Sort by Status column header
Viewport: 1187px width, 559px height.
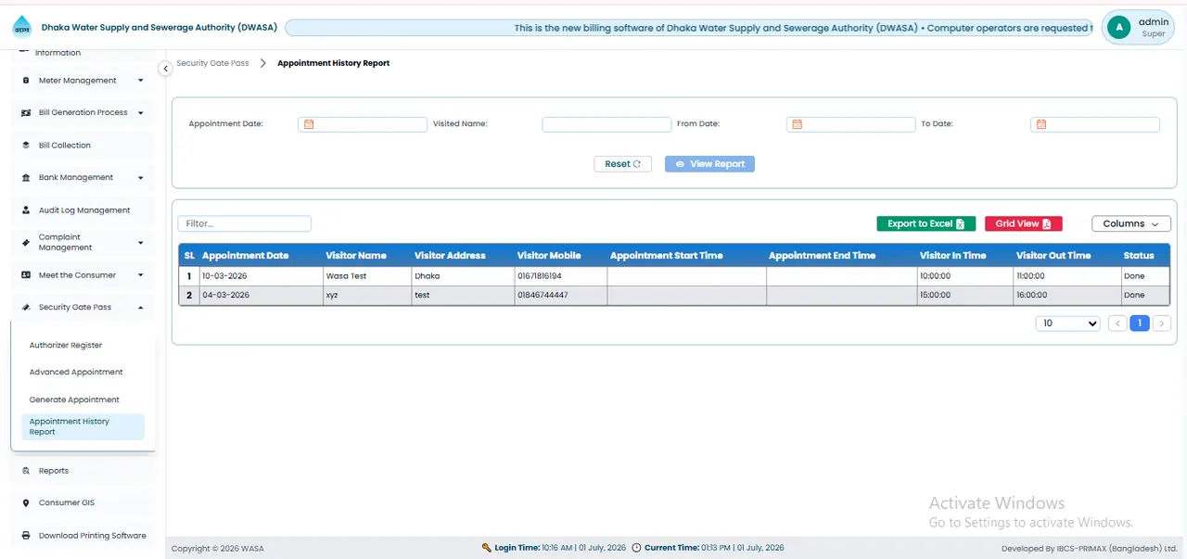[x=1139, y=256]
